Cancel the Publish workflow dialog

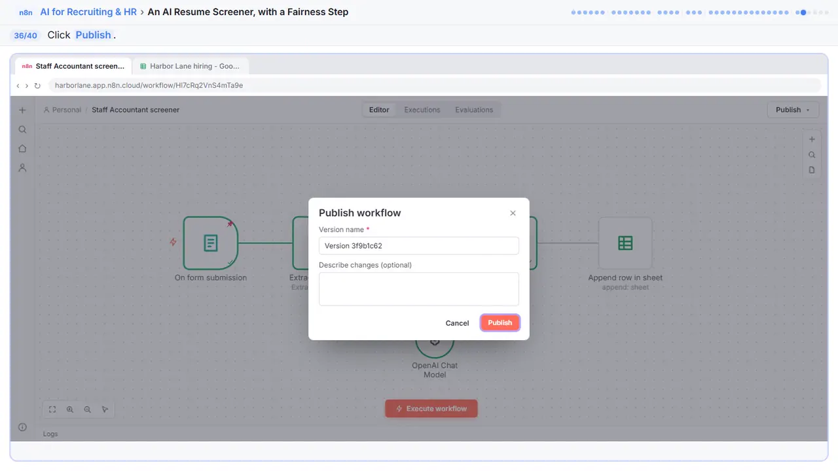[x=457, y=323]
